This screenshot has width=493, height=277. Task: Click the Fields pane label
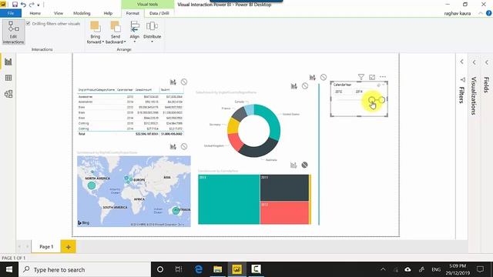[x=486, y=85]
